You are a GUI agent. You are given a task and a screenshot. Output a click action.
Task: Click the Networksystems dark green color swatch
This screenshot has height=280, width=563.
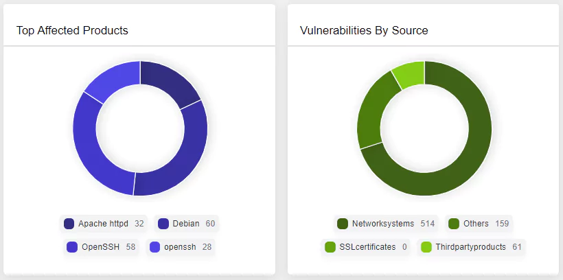[343, 224]
